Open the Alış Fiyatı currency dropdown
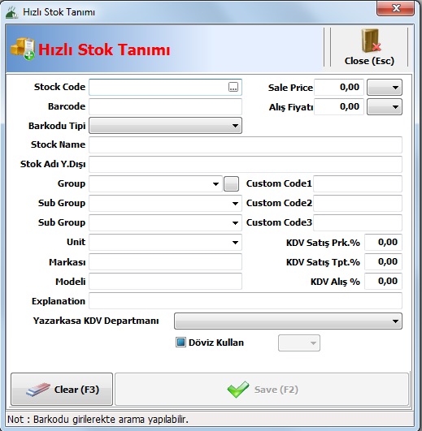Image resolution: width=422 pixels, height=431 pixels. tap(385, 107)
